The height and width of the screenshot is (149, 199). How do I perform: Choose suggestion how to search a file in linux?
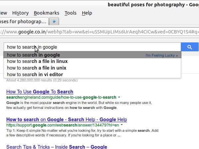coord(92,61)
